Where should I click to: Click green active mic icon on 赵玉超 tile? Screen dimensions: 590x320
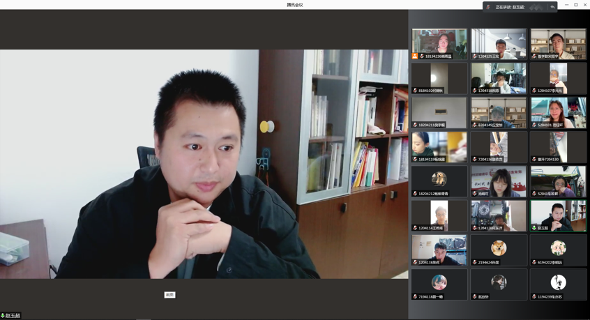pyautogui.click(x=534, y=228)
